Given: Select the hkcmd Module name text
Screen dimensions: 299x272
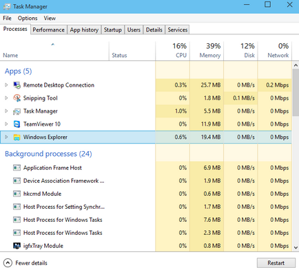Looking at the screenshot, I should (x=42, y=194).
